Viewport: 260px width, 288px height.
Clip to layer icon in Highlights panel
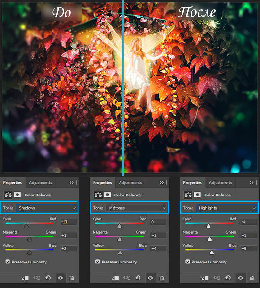(205, 278)
